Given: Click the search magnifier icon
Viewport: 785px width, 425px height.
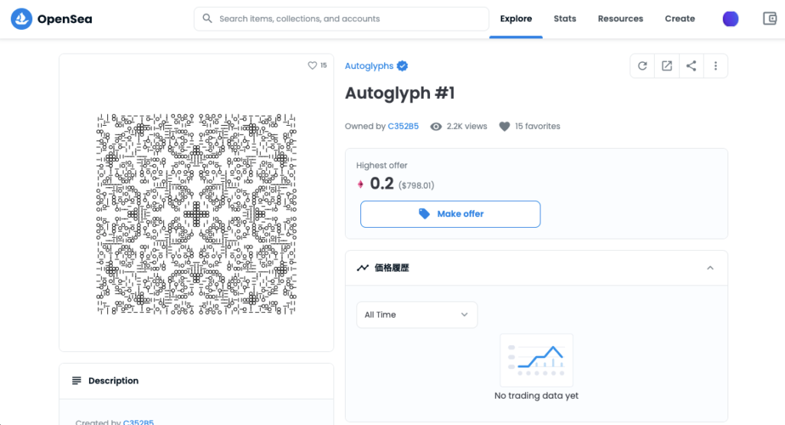Looking at the screenshot, I should (207, 18).
